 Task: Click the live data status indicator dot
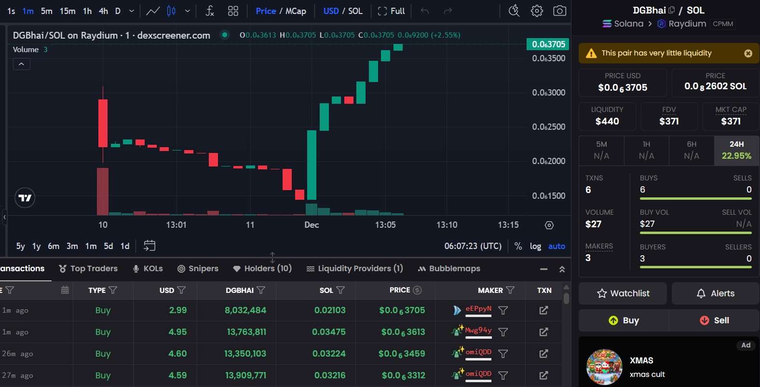224,35
